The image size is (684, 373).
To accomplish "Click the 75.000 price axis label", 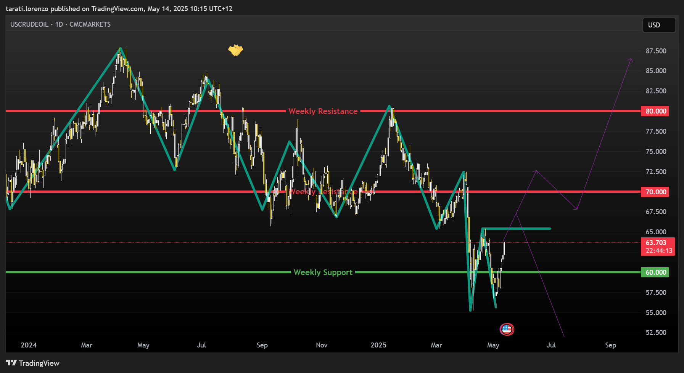I will click(x=656, y=152).
